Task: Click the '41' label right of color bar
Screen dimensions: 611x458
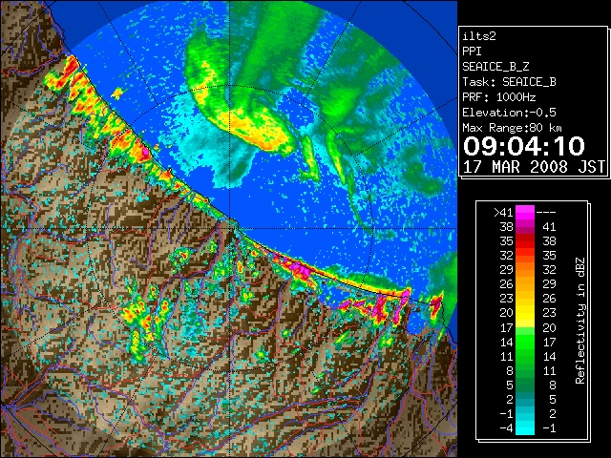Action: (x=549, y=227)
